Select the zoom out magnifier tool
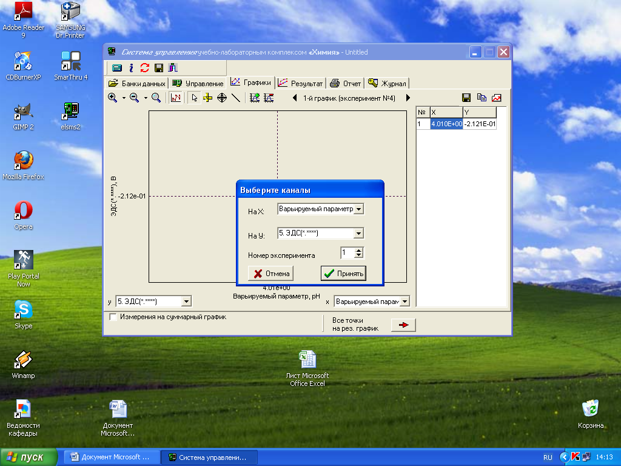The width and height of the screenshot is (621, 466). [134, 98]
